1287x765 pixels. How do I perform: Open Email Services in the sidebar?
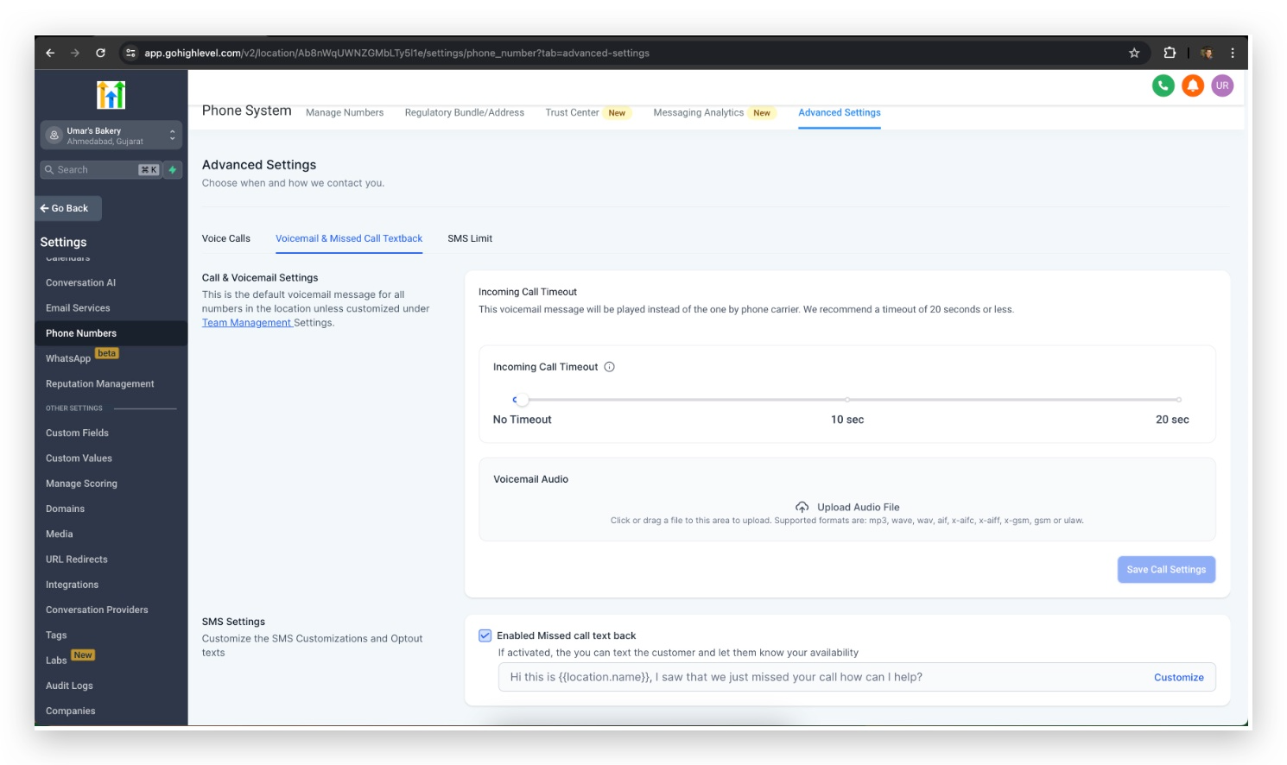tap(78, 308)
